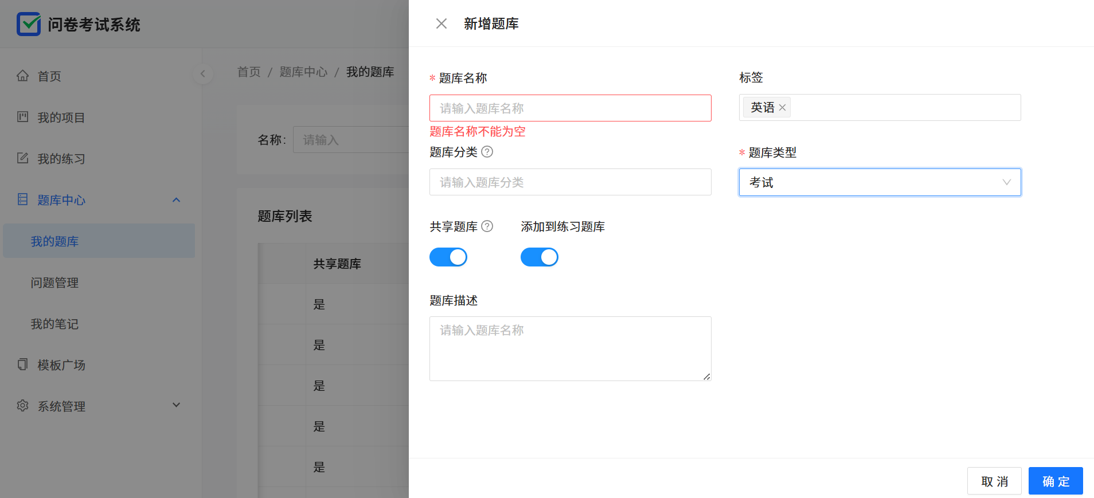The height and width of the screenshot is (498, 1094).
Task: Click 我的题库 breadcrumb text
Action: [x=370, y=72]
